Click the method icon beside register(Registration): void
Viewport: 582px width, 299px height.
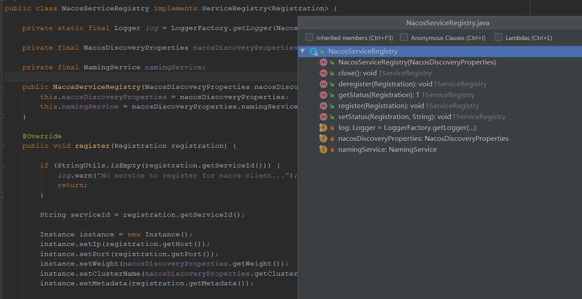click(323, 106)
